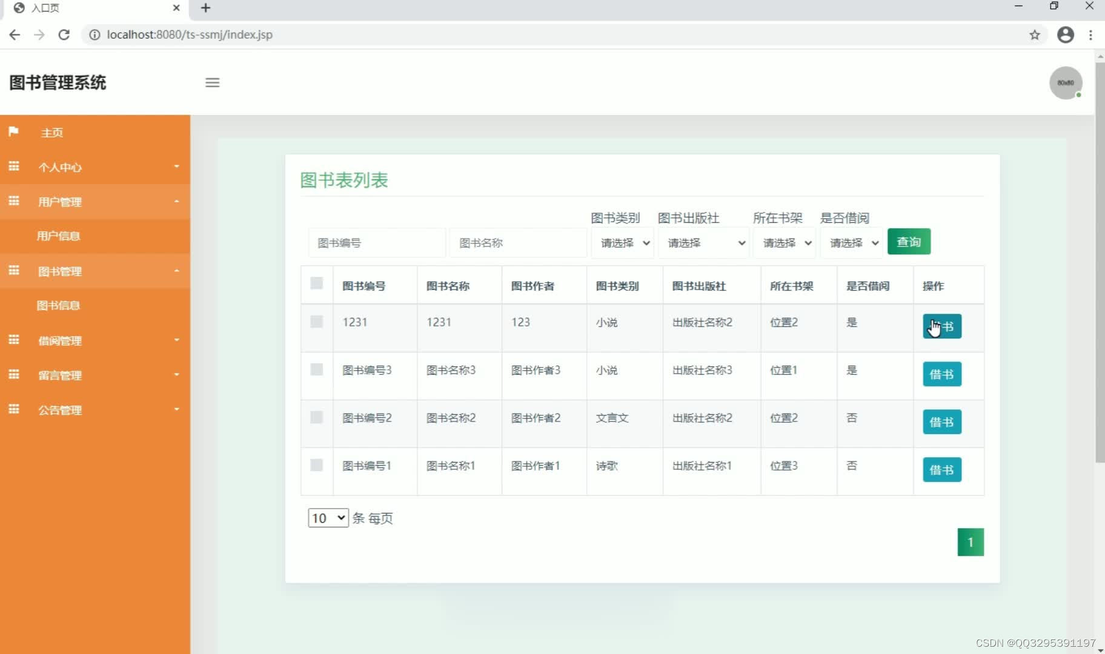
Task: Check the row for 图书编号3
Action: point(316,369)
